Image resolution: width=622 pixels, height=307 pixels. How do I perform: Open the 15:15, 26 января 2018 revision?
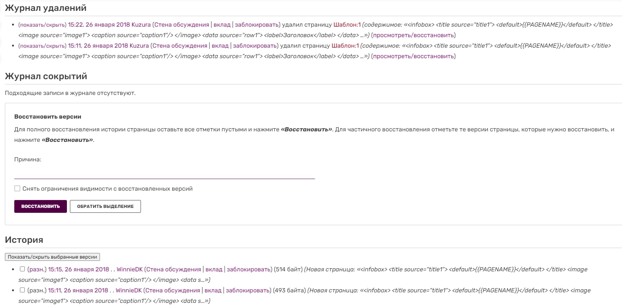79,269
